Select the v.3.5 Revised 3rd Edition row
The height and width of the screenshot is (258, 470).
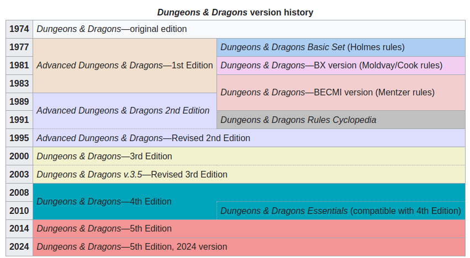(132, 174)
